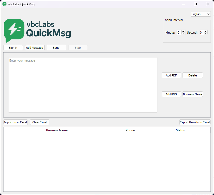Open the English language dropdown
This screenshot has height=195, width=214.
(x=201, y=14)
